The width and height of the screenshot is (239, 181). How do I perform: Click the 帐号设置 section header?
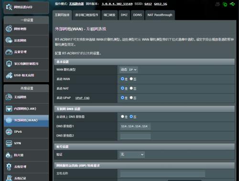pyautogui.click(x=144, y=147)
